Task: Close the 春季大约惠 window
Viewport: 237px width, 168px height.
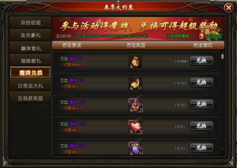Action: [229, 8]
